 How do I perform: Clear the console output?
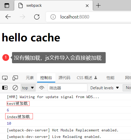(15, 88)
